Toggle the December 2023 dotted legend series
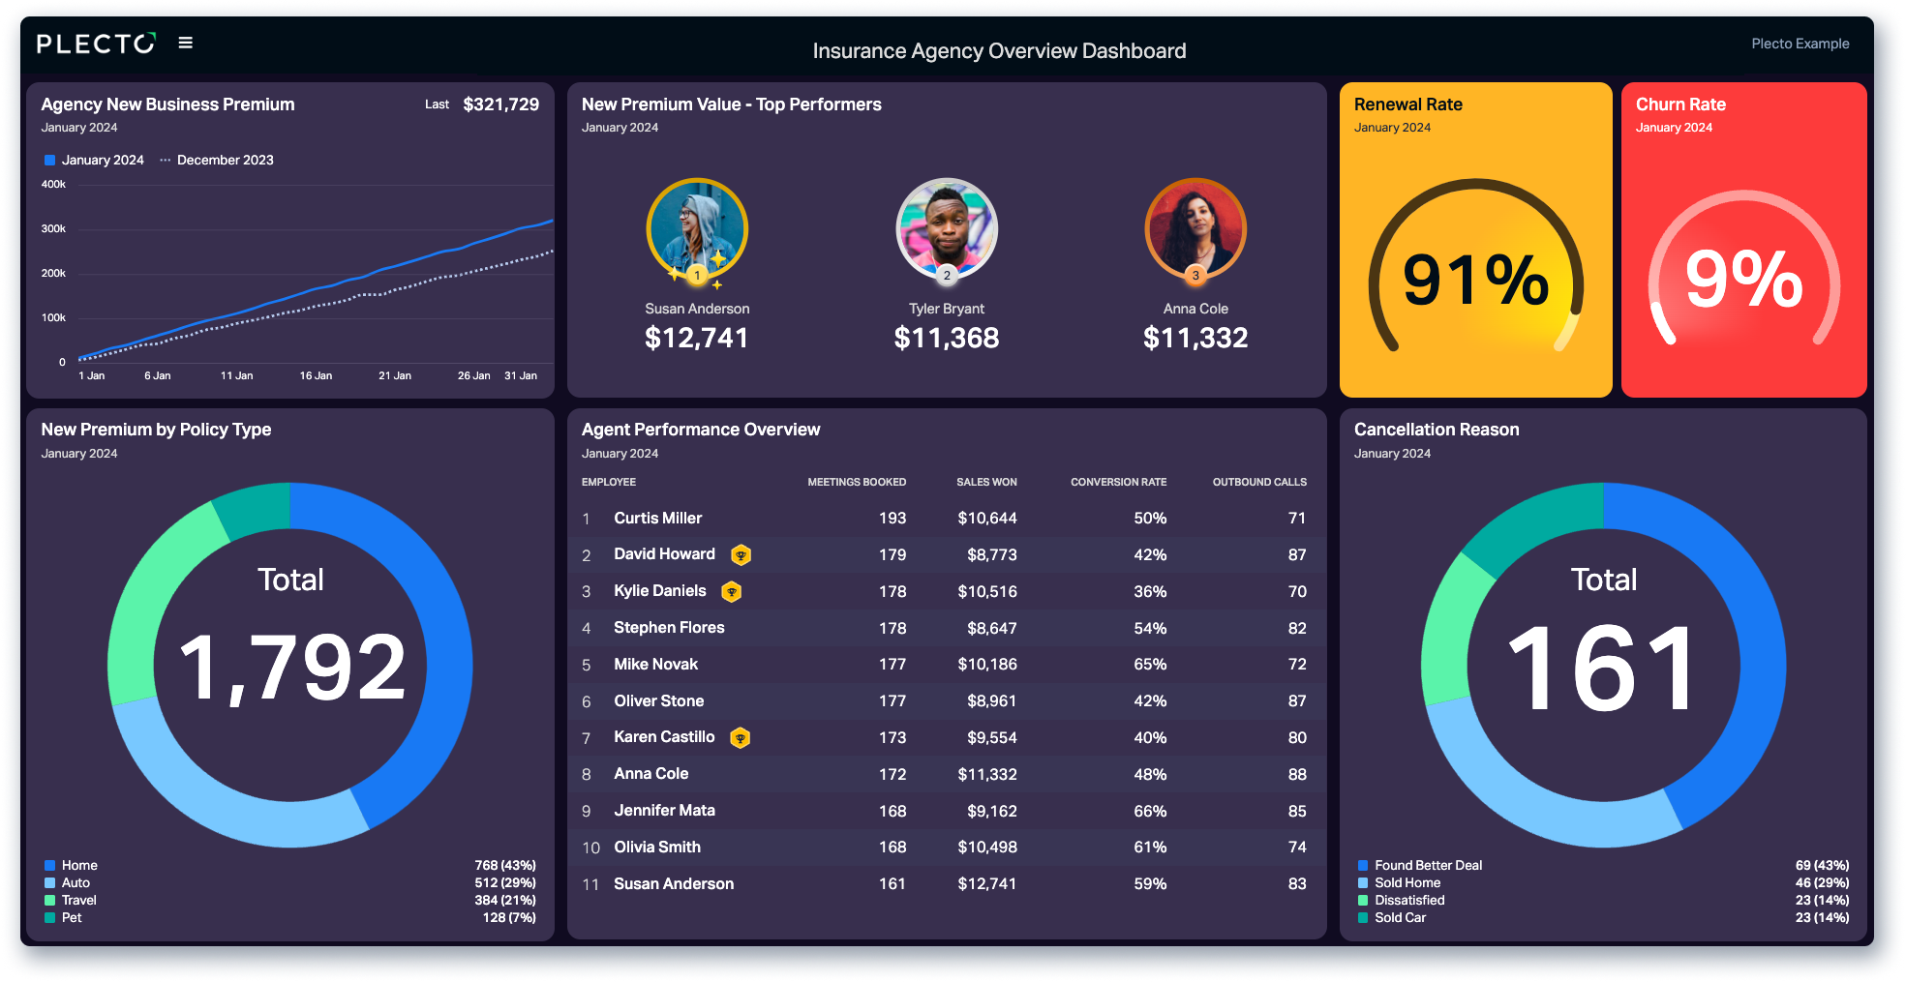The width and height of the screenshot is (1906, 982). click(x=217, y=160)
